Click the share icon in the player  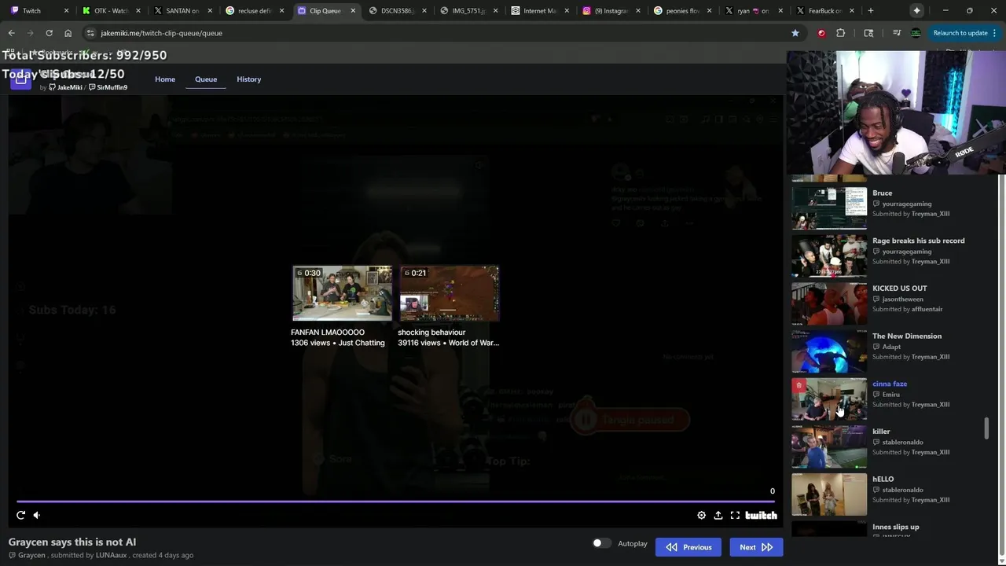coord(718,515)
